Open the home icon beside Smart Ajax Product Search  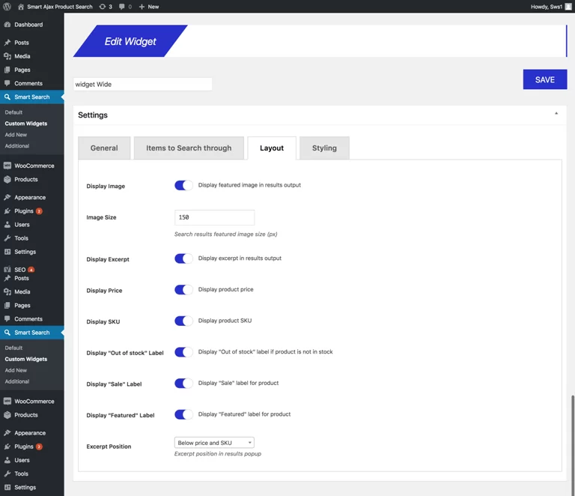point(21,7)
